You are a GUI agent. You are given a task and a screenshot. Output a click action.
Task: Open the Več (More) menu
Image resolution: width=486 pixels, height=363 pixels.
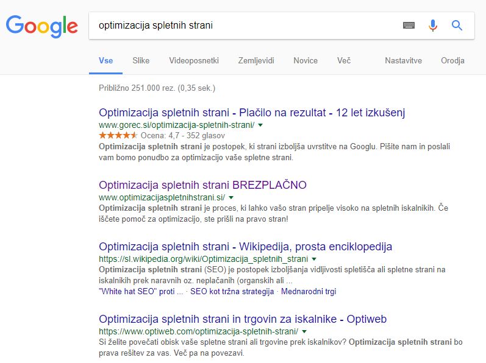coord(344,61)
